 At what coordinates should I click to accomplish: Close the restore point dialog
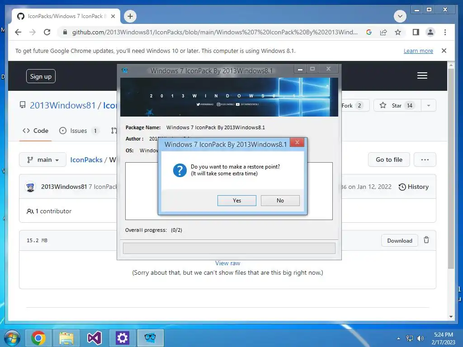(297, 142)
